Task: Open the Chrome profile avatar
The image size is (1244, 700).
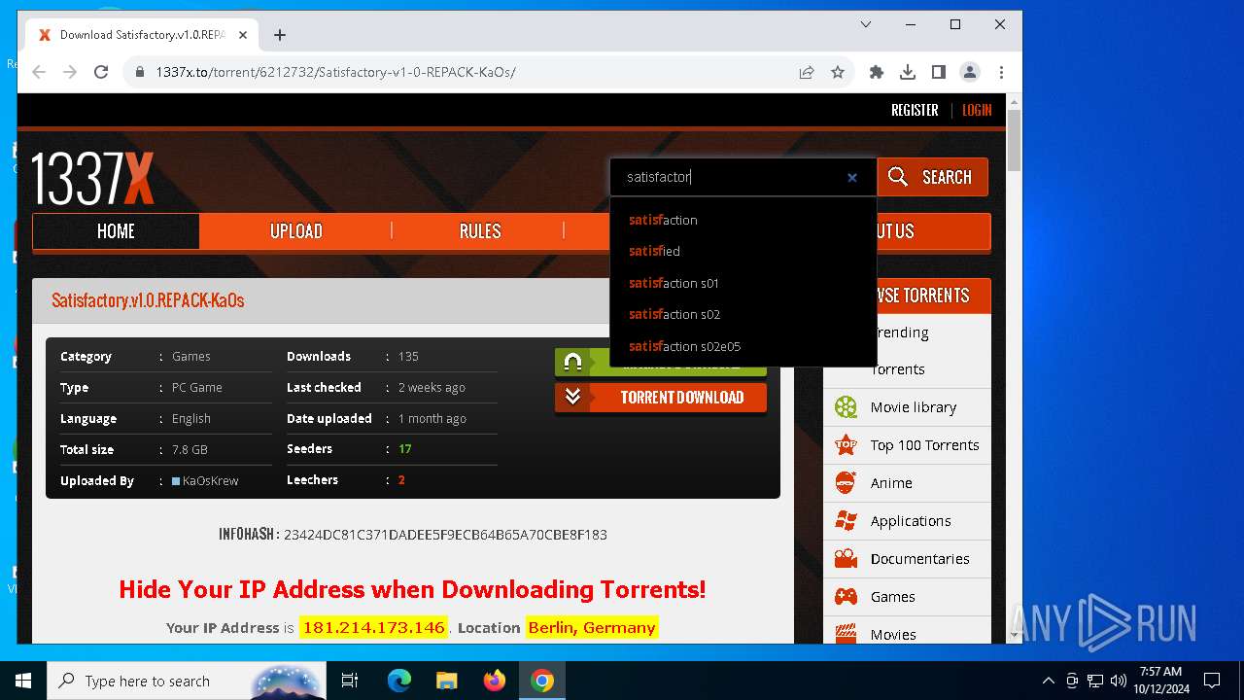Action: click(970, 72)
